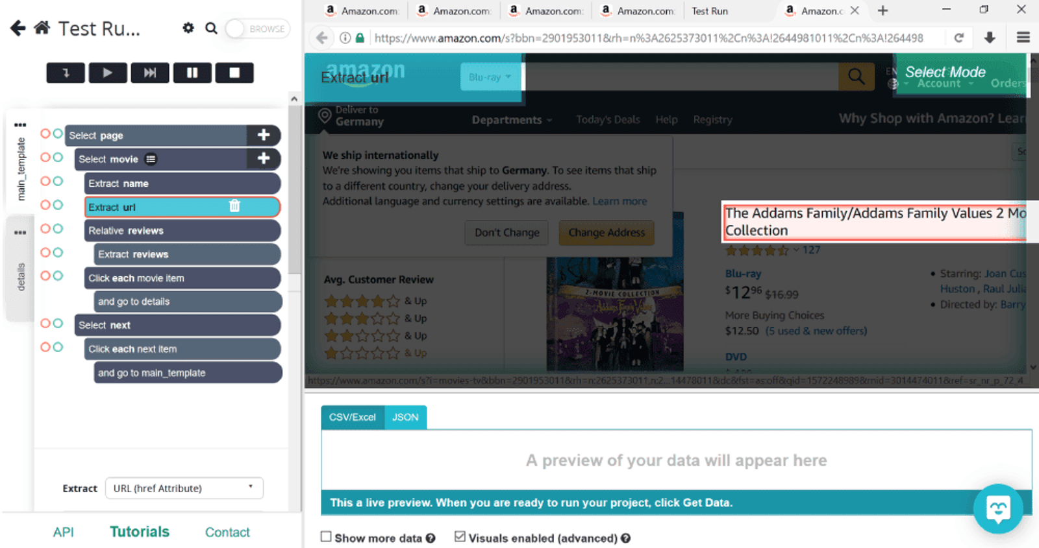The height and width of the screenshot is (548, 1039).
Task: Switch to the CSV/Excel tab
Action: (353, 417)
